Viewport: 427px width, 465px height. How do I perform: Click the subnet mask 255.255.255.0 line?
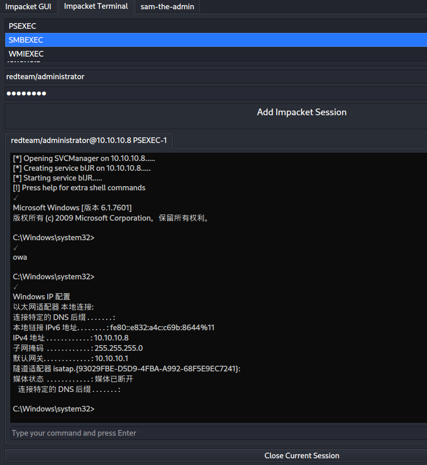point(78,348)
